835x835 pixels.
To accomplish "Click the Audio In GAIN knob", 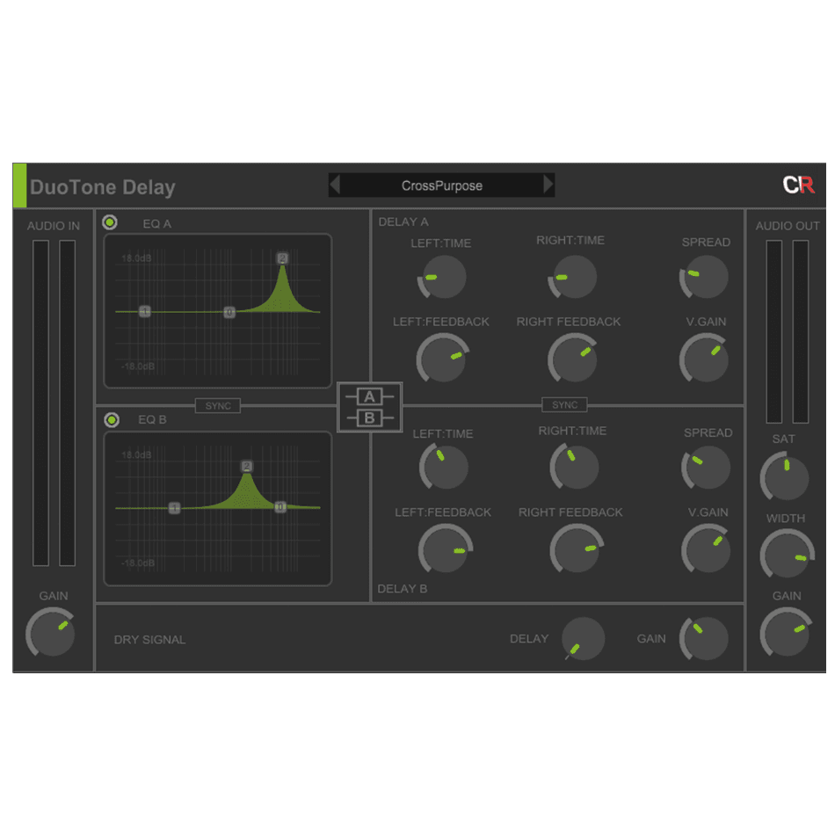I will point(51,632).
